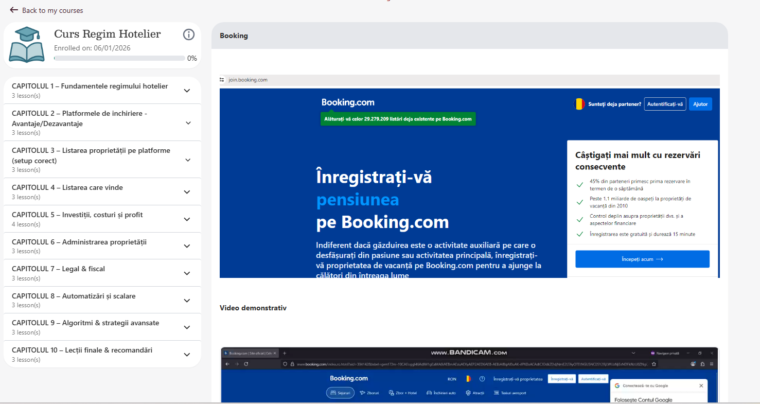Click the site settings icon beside join.booking.com
Viewport: 760px width, 404px height.
tap(222, 80)
